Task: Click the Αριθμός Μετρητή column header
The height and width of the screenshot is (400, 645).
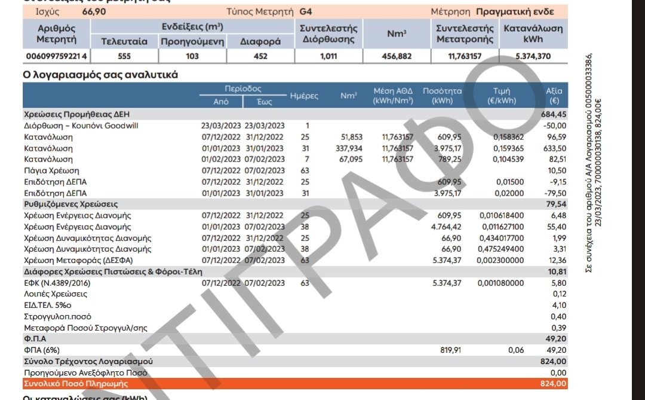Action: 56,33
